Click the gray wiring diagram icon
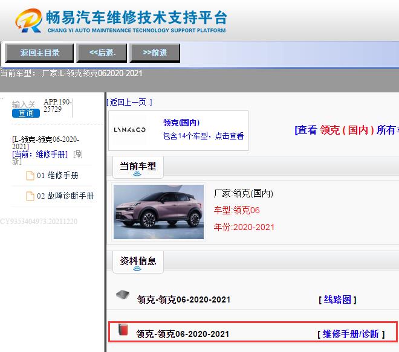Viewport: 399px width, 352px height. pyautogui.click(x=123, y=295)
